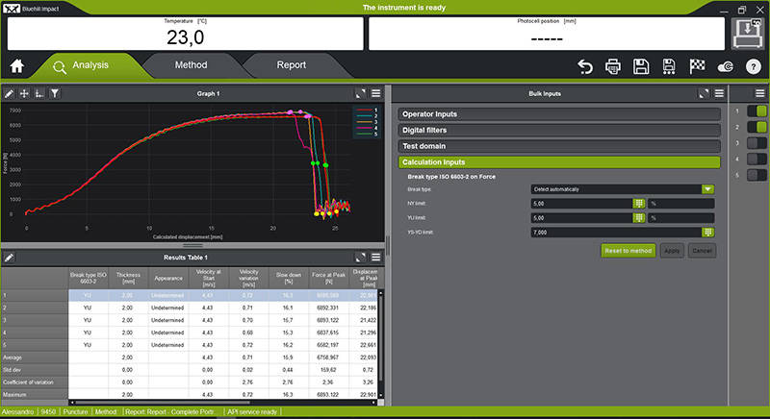This screenshot has width=770, height=419.
Task: Go to the Home screen icon
Action: [x=16, y=66]
